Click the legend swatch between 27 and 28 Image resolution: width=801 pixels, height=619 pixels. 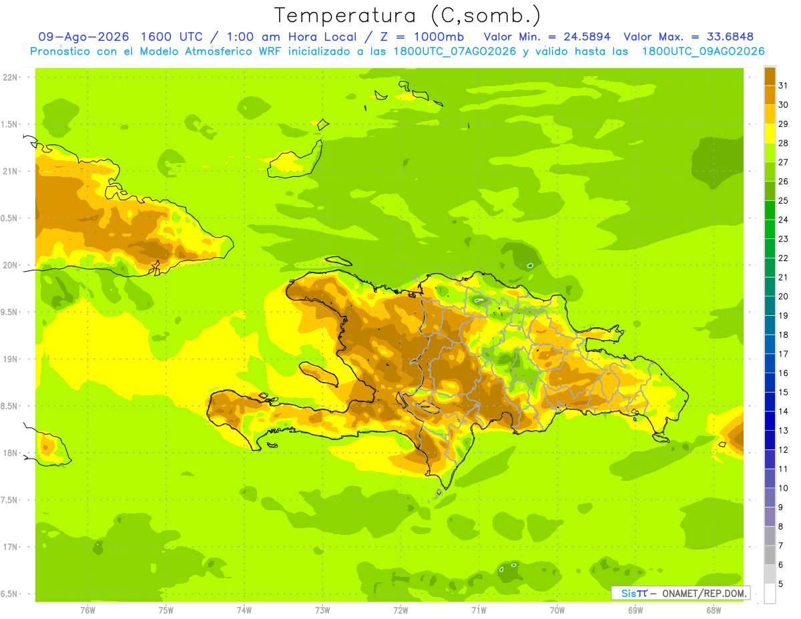tap(770, 153)
